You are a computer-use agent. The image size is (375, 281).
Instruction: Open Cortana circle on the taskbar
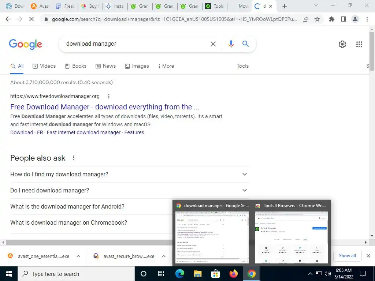pyautogui.click(x=143, y=274)
